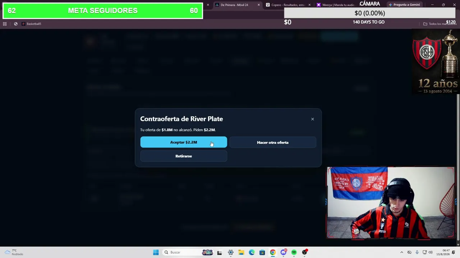Click the microphone icon in the system tray
The width and height of the screenshot is (460, 258).
point(417,252)
